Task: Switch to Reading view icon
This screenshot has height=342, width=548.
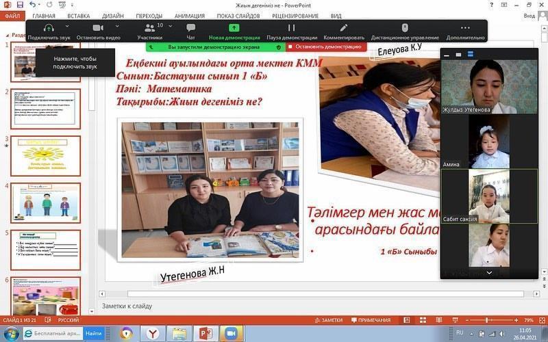Action: pos(439,320)
